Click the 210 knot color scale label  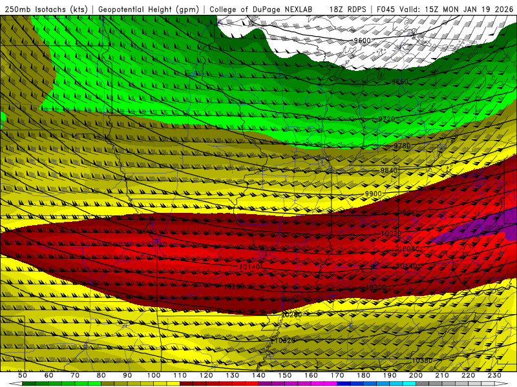point(442,375)
